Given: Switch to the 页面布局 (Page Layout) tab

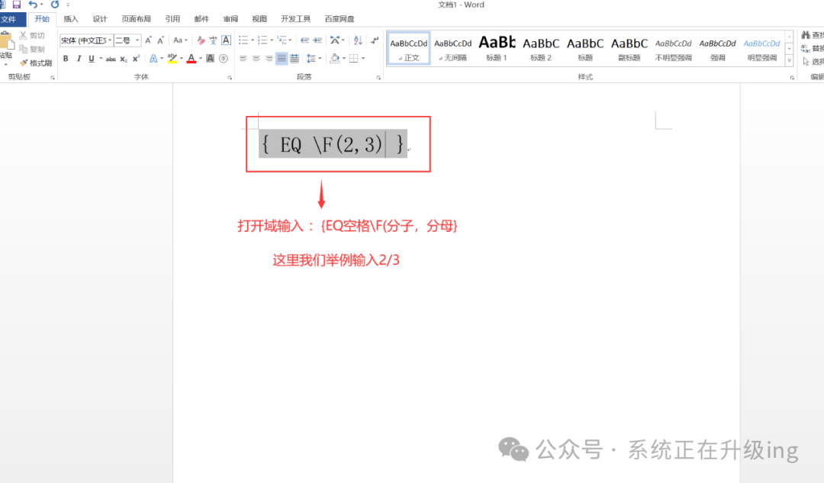Looking at the screenshot, I should point(136,19).
